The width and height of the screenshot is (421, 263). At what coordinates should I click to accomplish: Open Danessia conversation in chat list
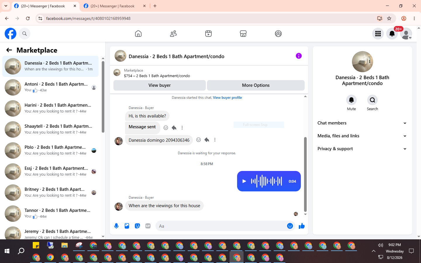coord(50,66)
